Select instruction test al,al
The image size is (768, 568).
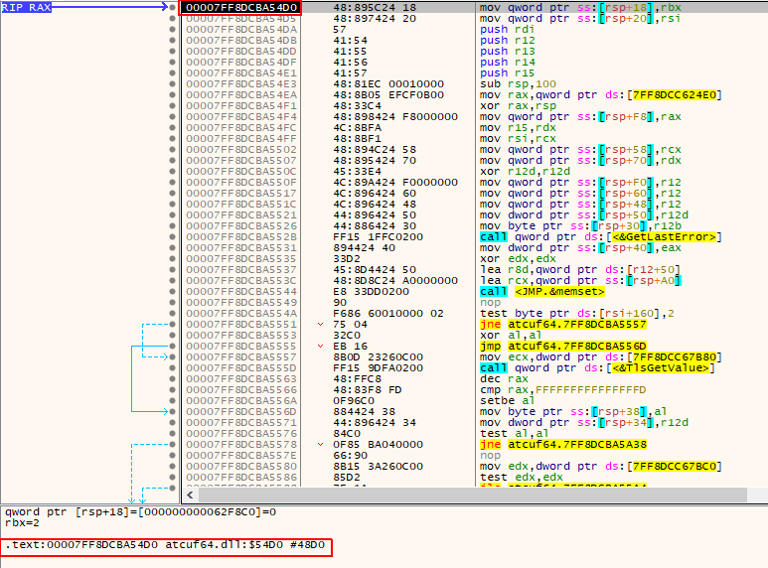point(515,433)
